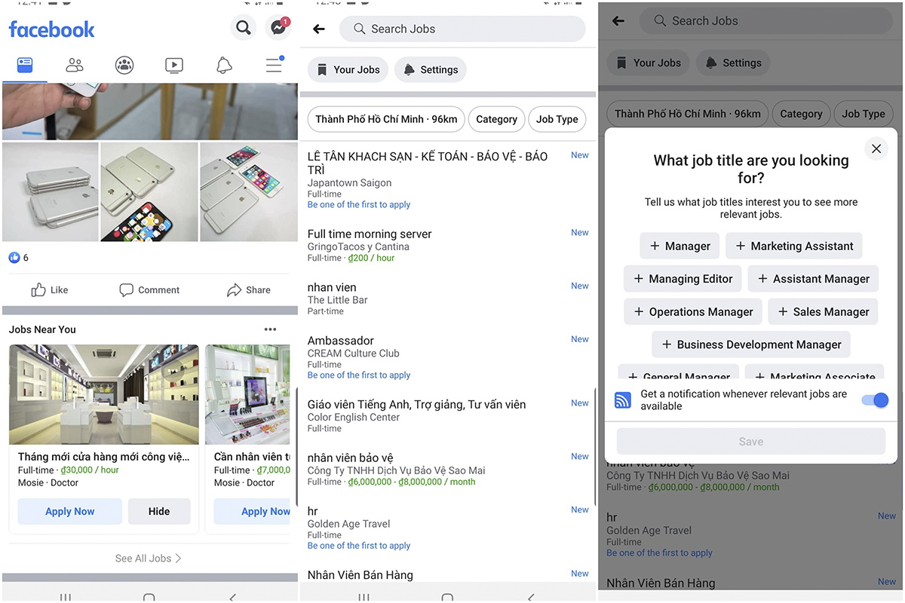Disable notifications for relevant jobs
This screenshot has height=603, width=905.
click(875, 400)
